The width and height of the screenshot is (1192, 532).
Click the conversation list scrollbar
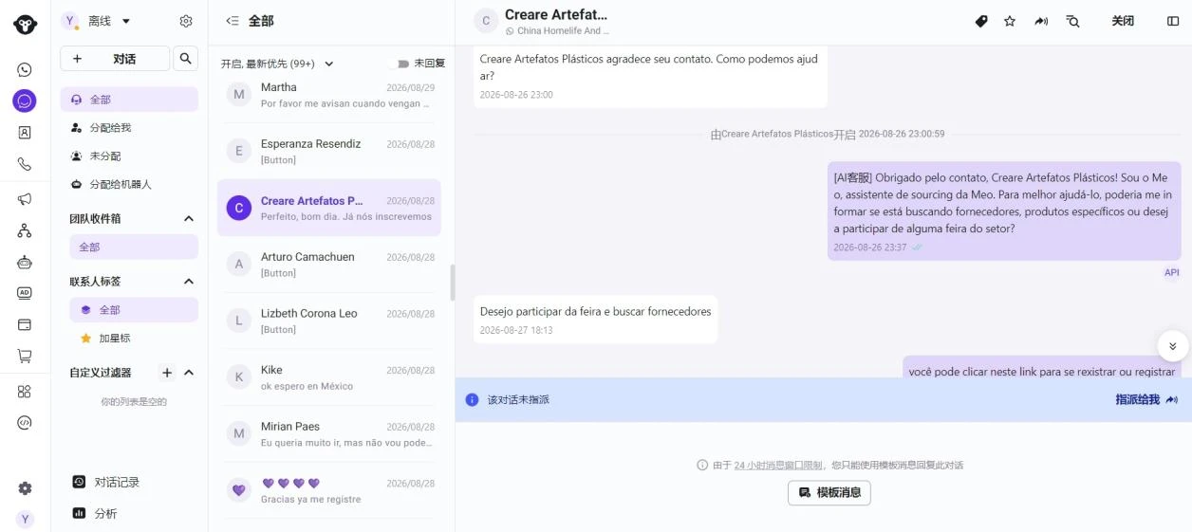coord(453,282)
